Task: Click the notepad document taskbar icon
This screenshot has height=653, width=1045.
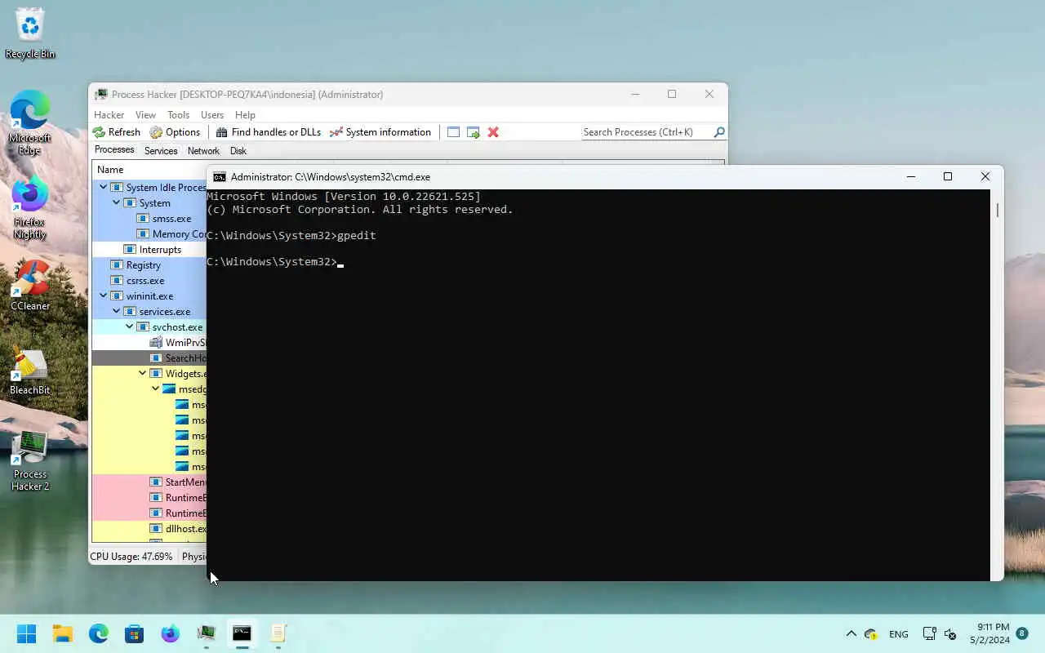Action: tap(278, 633)
